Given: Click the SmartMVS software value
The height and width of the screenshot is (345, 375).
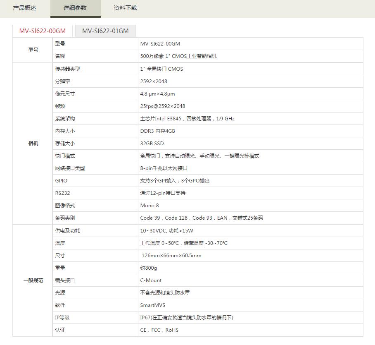Looking at the screenshot, I should [152, 305].
